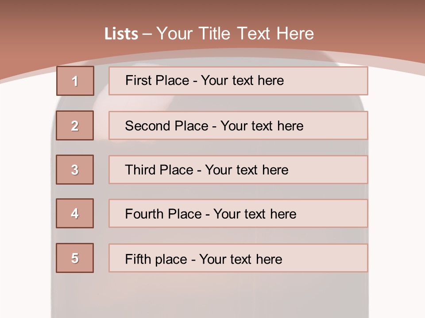Click the word 'Fourth' in the list
The image size is (425, 318).
[x=144, y=214]
